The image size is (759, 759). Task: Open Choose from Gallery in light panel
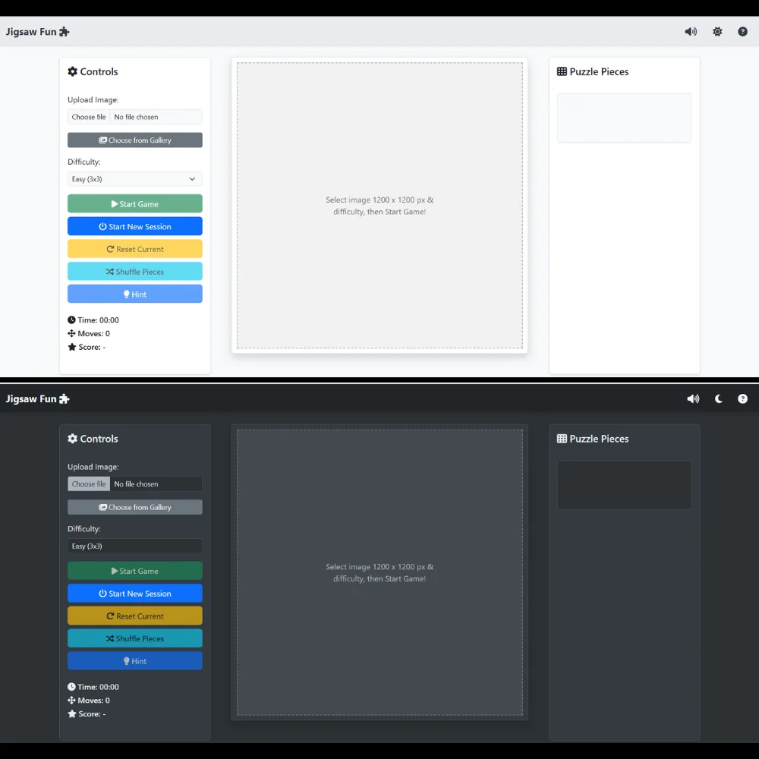click(135, 140)
